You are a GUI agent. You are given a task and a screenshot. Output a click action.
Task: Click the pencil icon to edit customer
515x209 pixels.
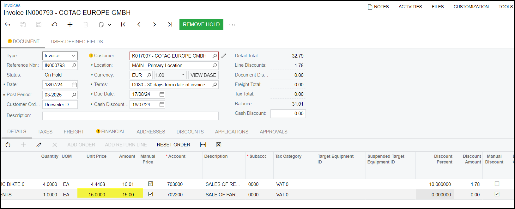coord(224,56)
